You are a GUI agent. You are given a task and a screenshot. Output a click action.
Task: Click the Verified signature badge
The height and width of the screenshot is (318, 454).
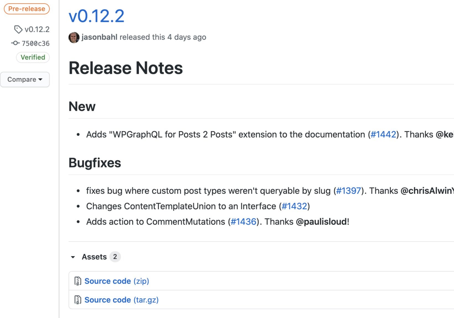coord(33,57)
